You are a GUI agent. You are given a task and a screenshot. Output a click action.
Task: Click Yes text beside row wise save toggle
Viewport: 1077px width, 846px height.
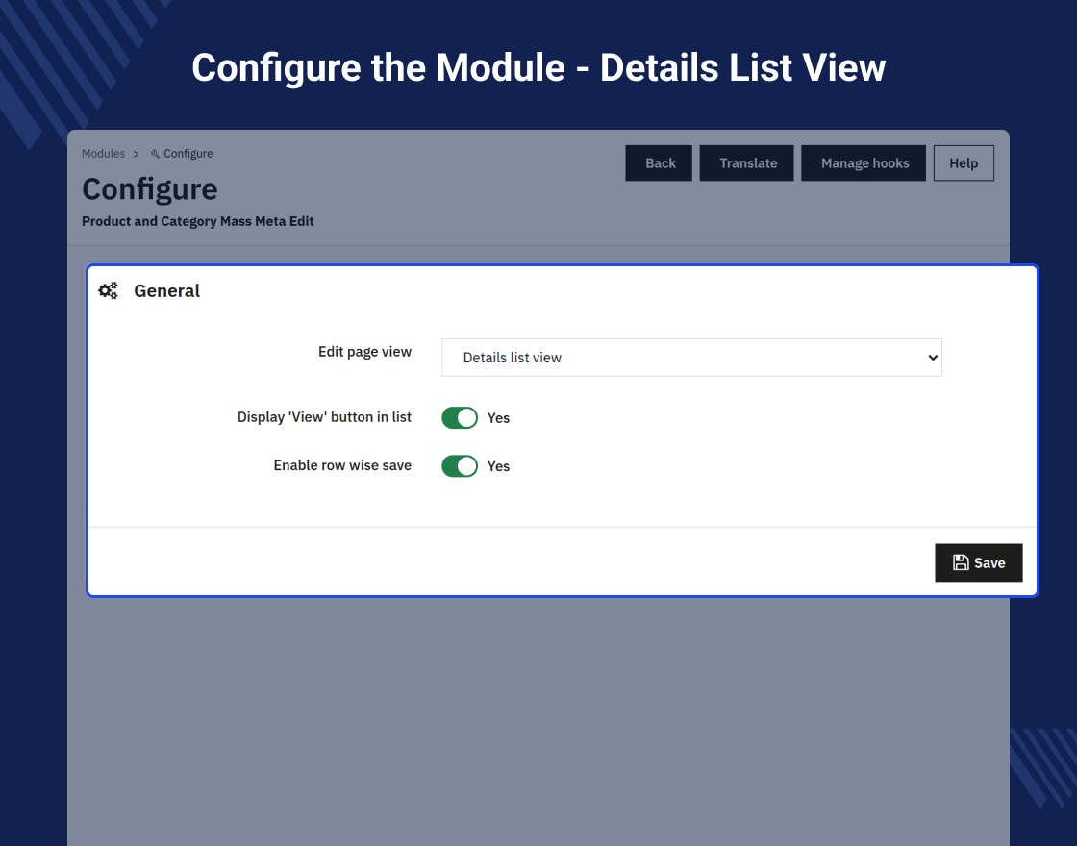click(498, 465)
